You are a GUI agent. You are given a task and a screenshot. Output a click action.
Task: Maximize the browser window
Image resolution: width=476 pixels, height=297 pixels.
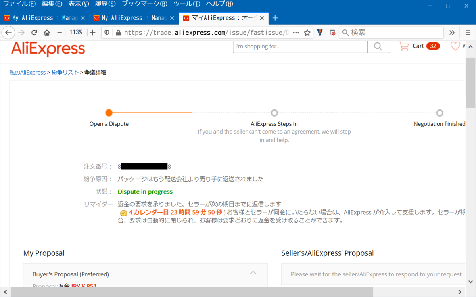(x=448, y=6)
